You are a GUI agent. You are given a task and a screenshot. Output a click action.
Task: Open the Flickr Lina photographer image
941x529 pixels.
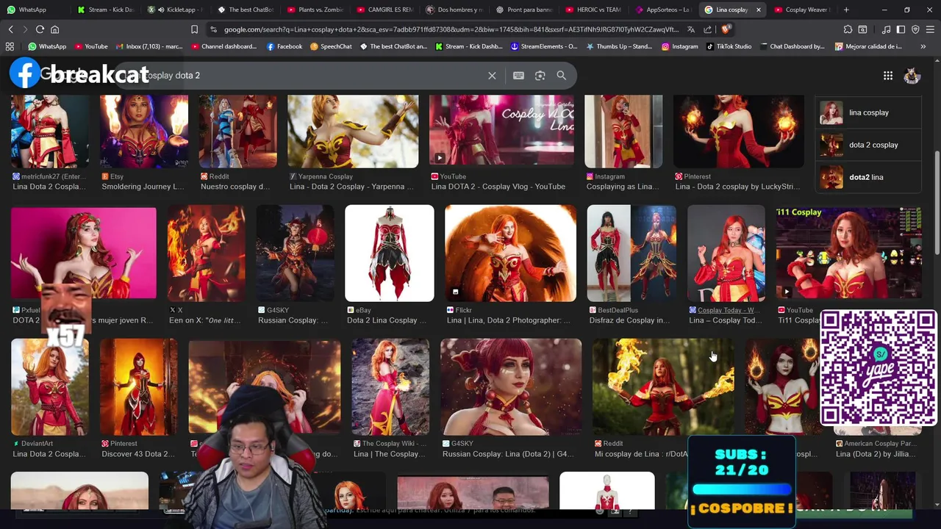[510, 253]
